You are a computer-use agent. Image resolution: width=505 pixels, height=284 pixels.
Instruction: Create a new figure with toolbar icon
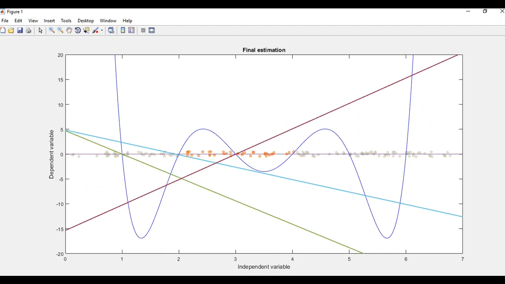pyautogui.click(x=3, y=31)
